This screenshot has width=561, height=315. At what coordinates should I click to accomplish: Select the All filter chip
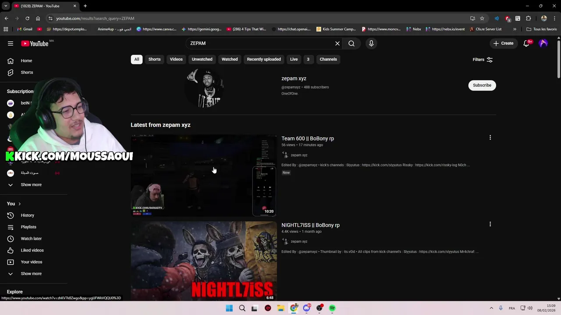[137, 59]
